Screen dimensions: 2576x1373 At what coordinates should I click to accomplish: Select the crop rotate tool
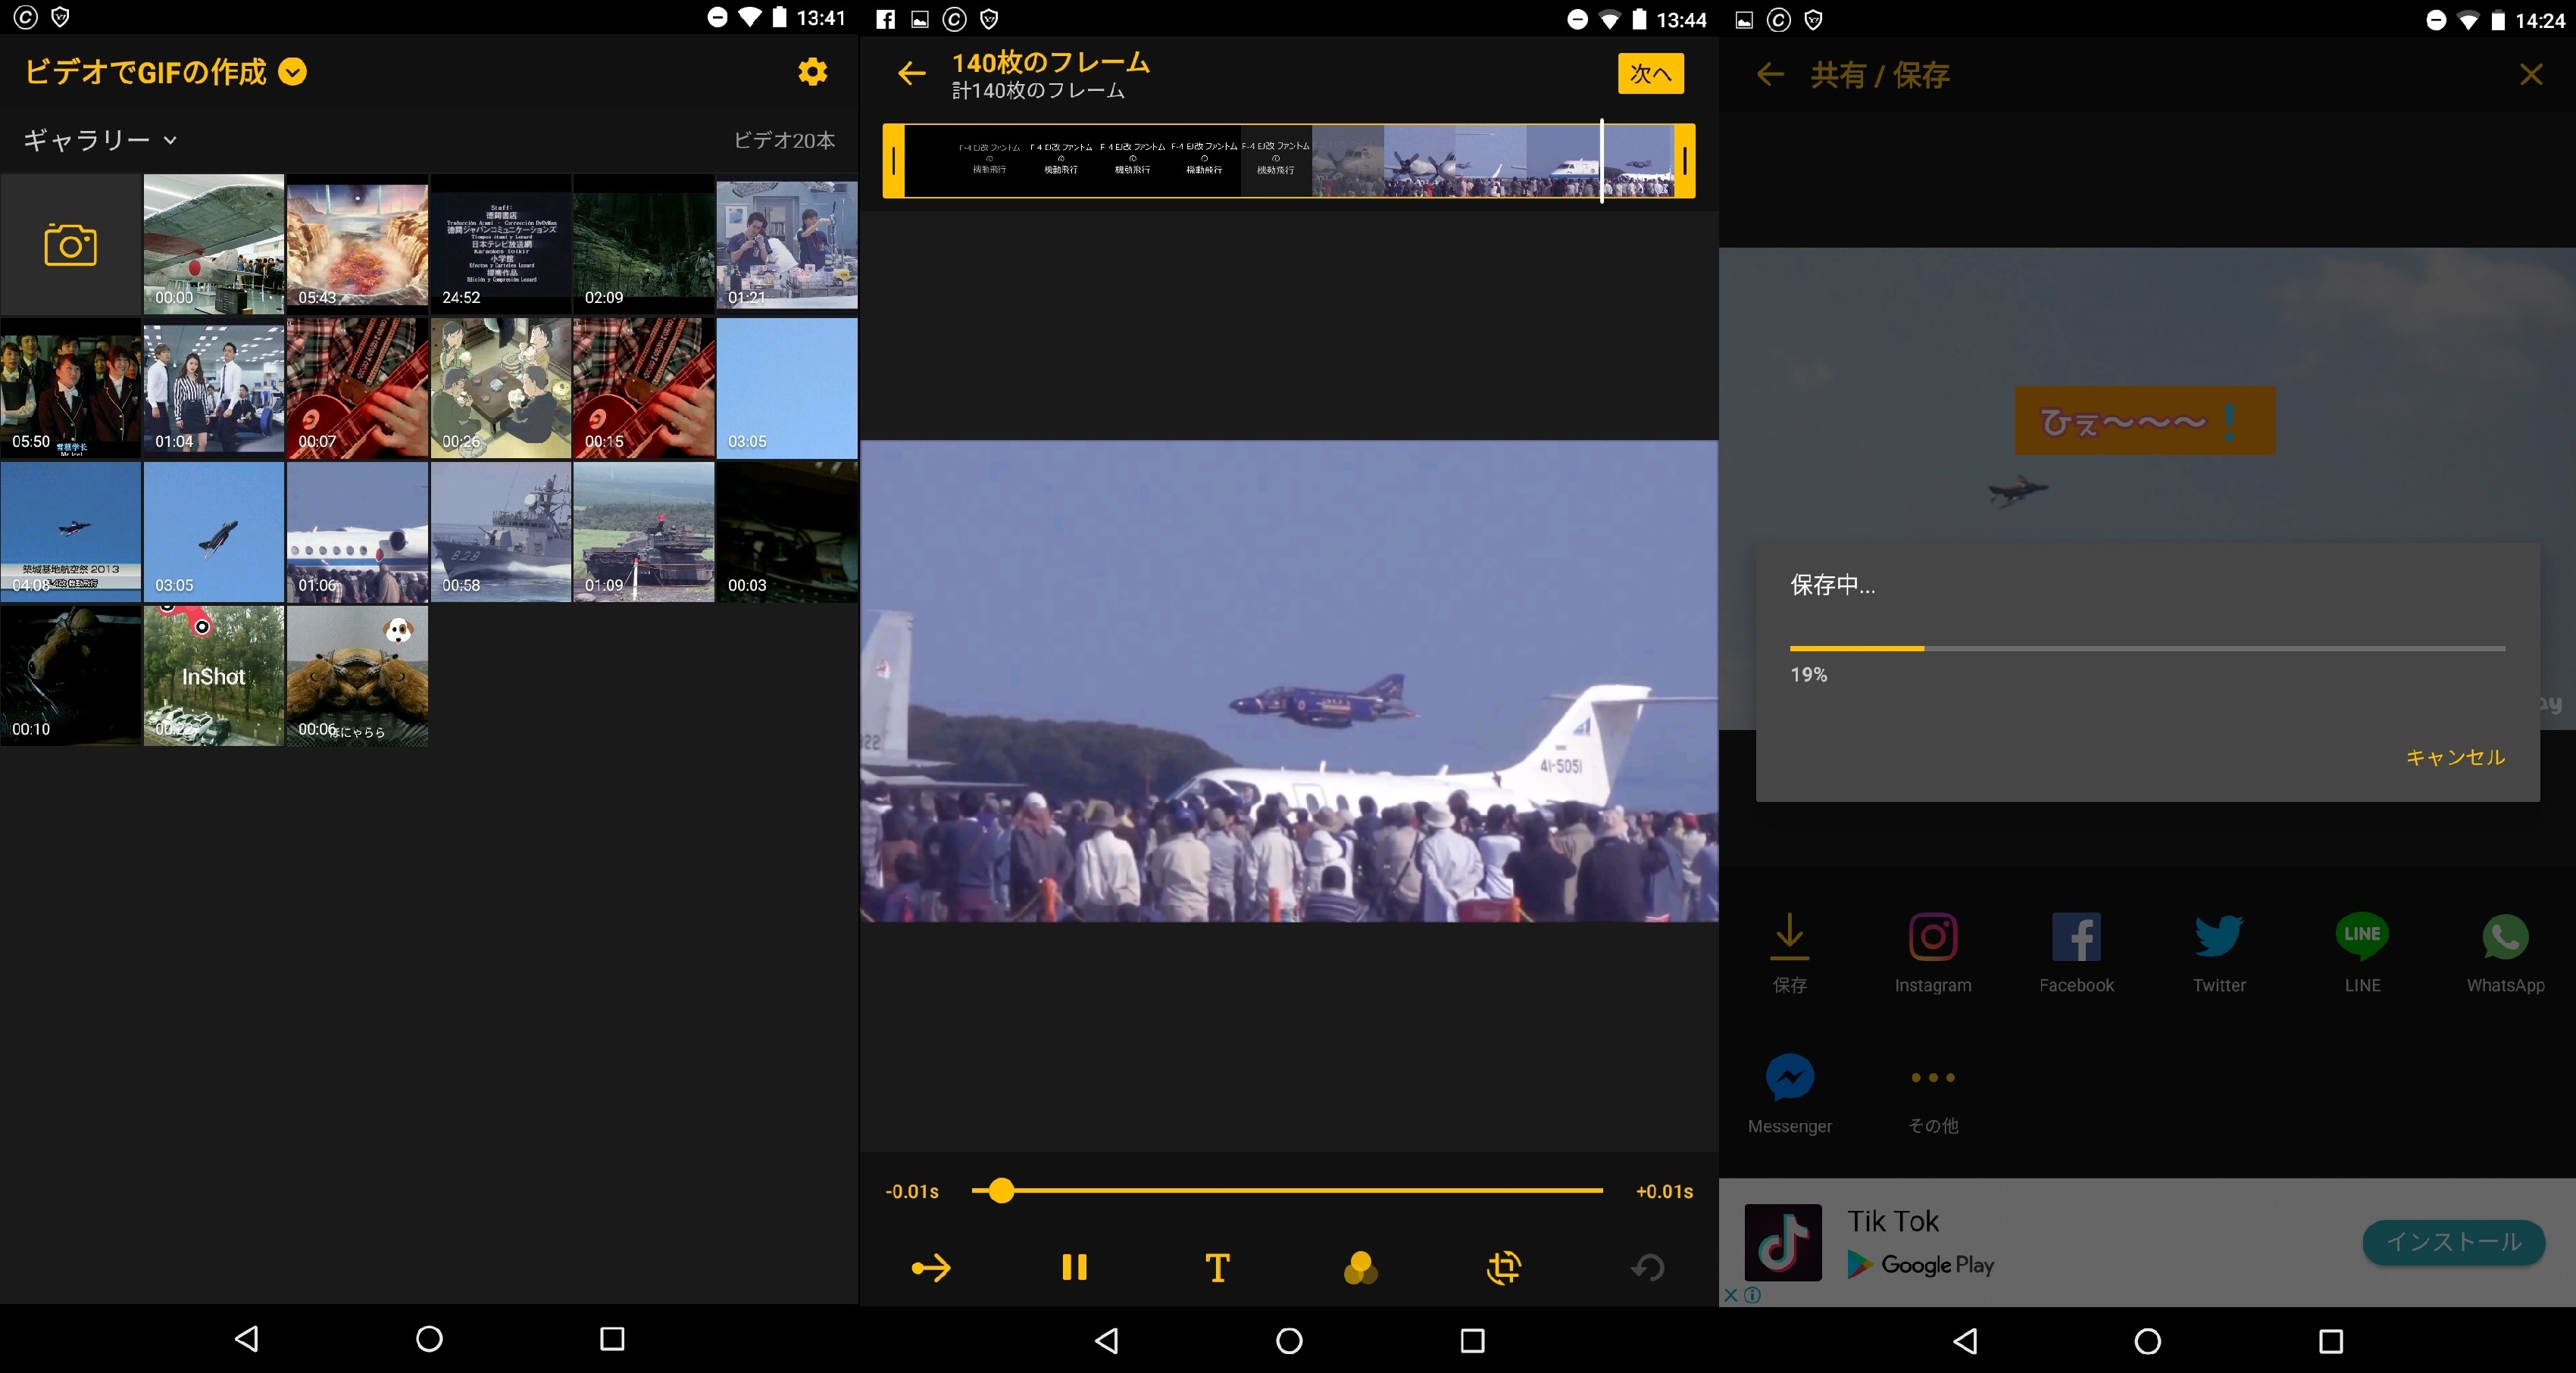coord(1503,1267)
